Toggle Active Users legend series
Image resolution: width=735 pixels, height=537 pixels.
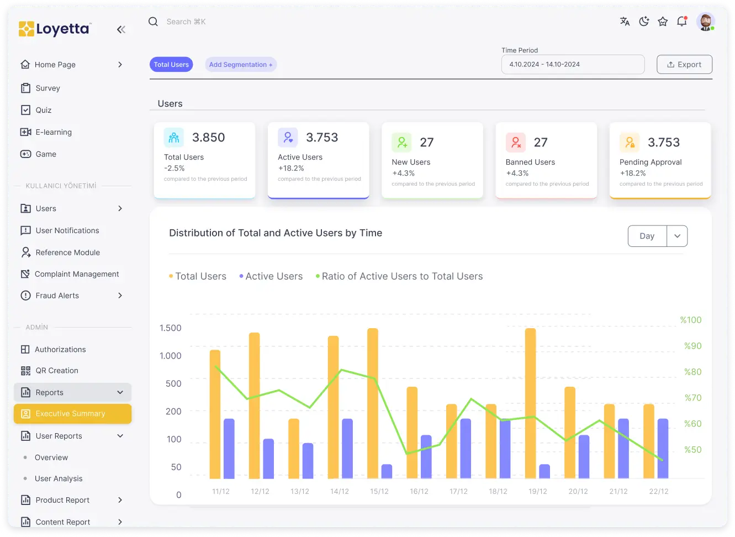[271, 276]
